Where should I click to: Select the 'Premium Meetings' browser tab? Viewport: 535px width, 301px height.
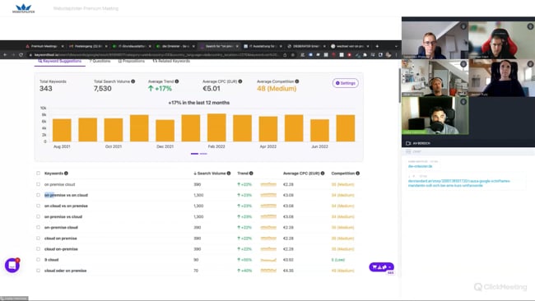(x=44, y=46)
